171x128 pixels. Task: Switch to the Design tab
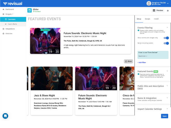pos(147,19)
